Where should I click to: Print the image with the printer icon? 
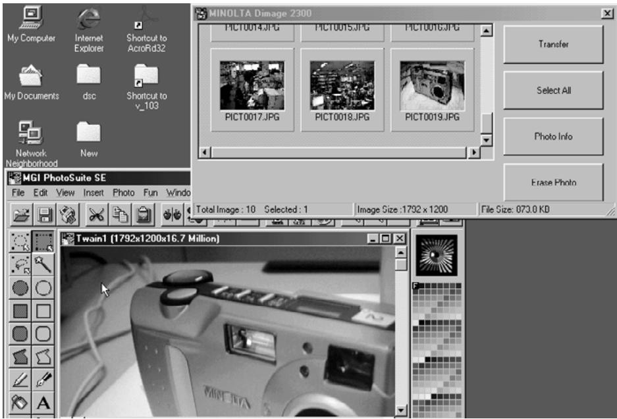(x=68, y=214)
